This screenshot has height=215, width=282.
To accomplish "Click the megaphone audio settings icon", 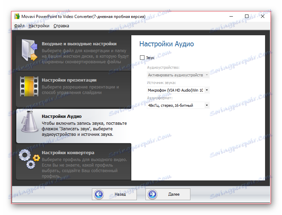I will point(30,122).
